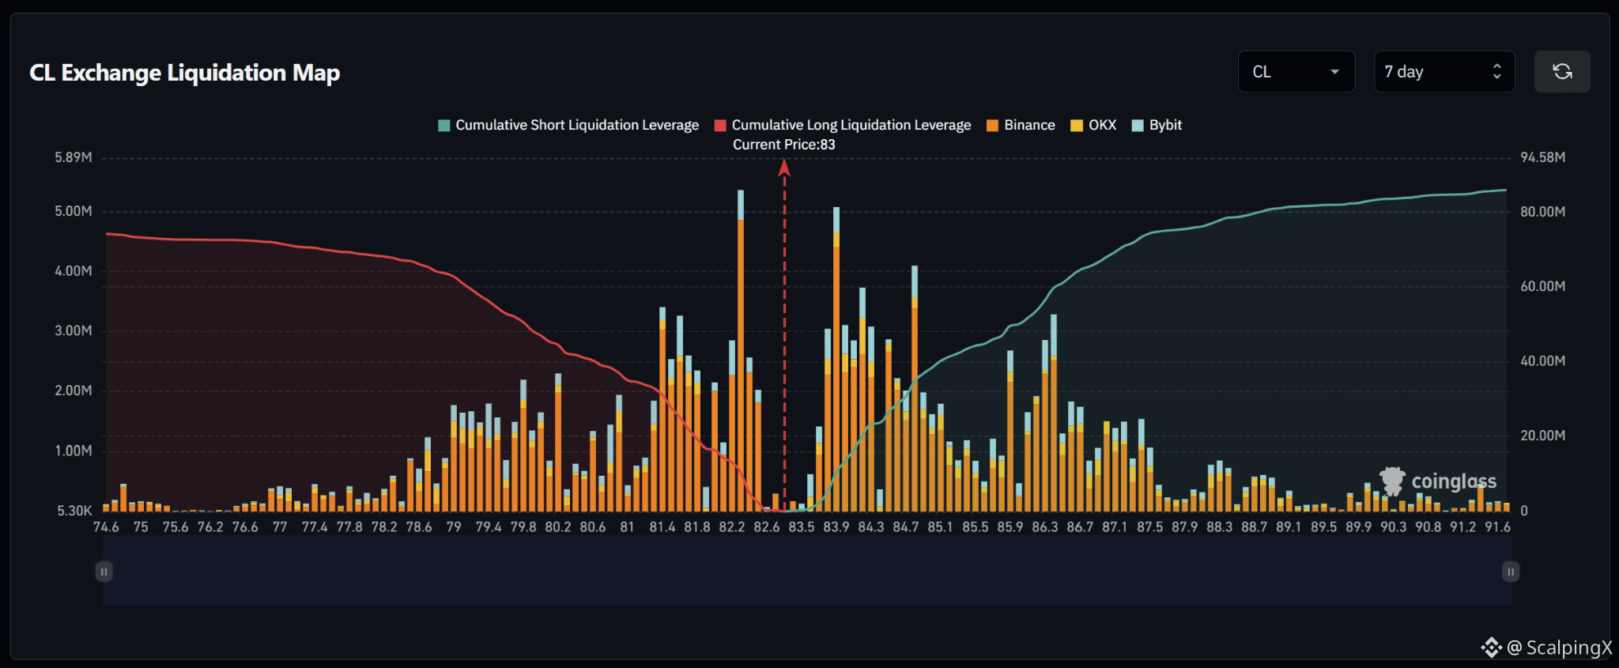The height and width of the screenshot is (668, 1619).
Task: Click the 87.5 price axis label
Action: coord(1150,527)
